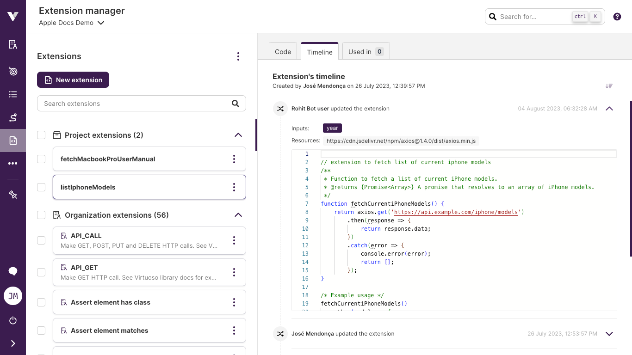
Task: Open kebab menu for API_CALL
Action: click(x=234, y=240)
